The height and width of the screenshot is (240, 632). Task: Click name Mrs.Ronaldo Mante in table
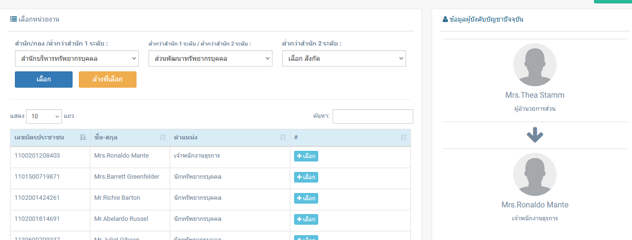click(x=122, y=156)
